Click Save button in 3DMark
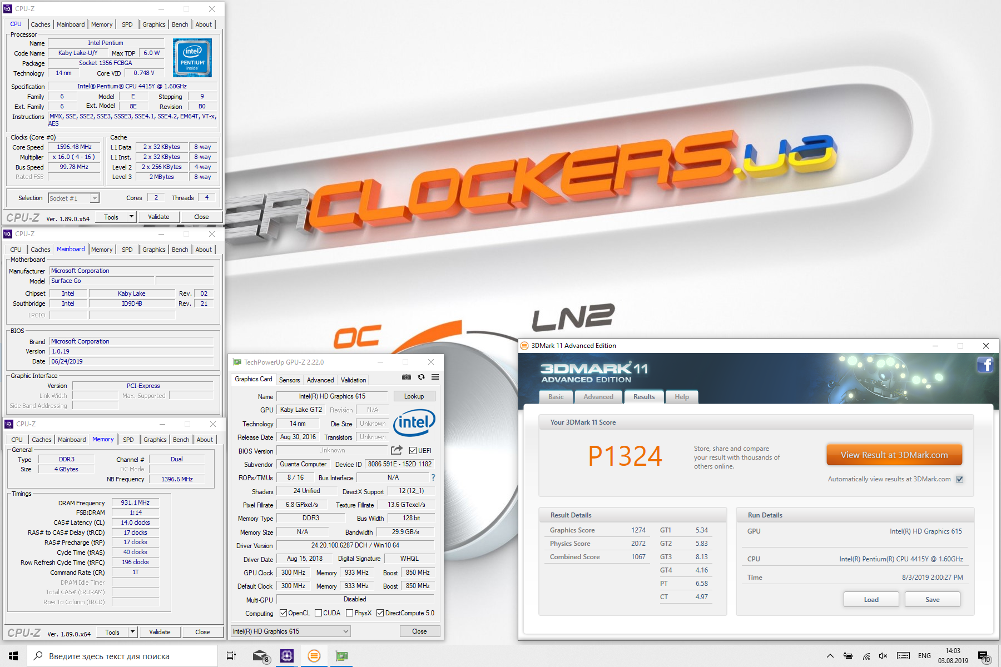Screen dimensions: 1001x667 (932, 599)
